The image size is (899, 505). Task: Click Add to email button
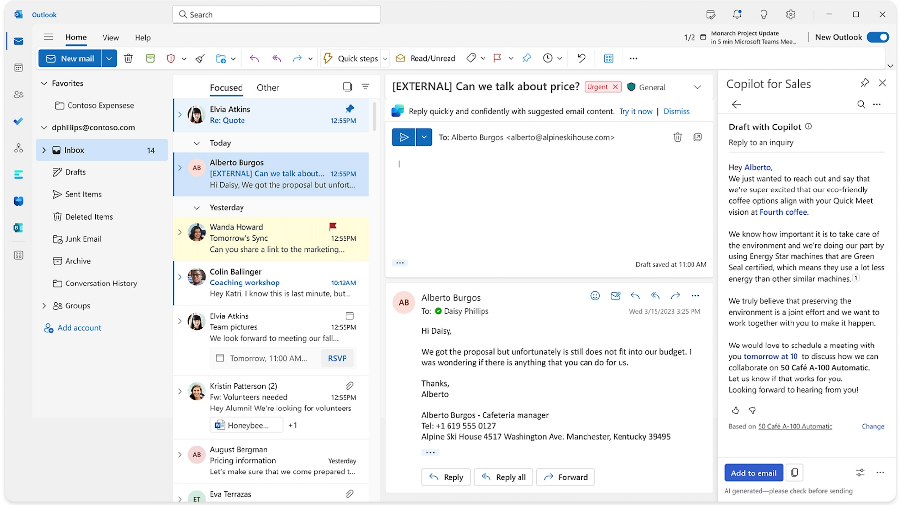[753, 473]
